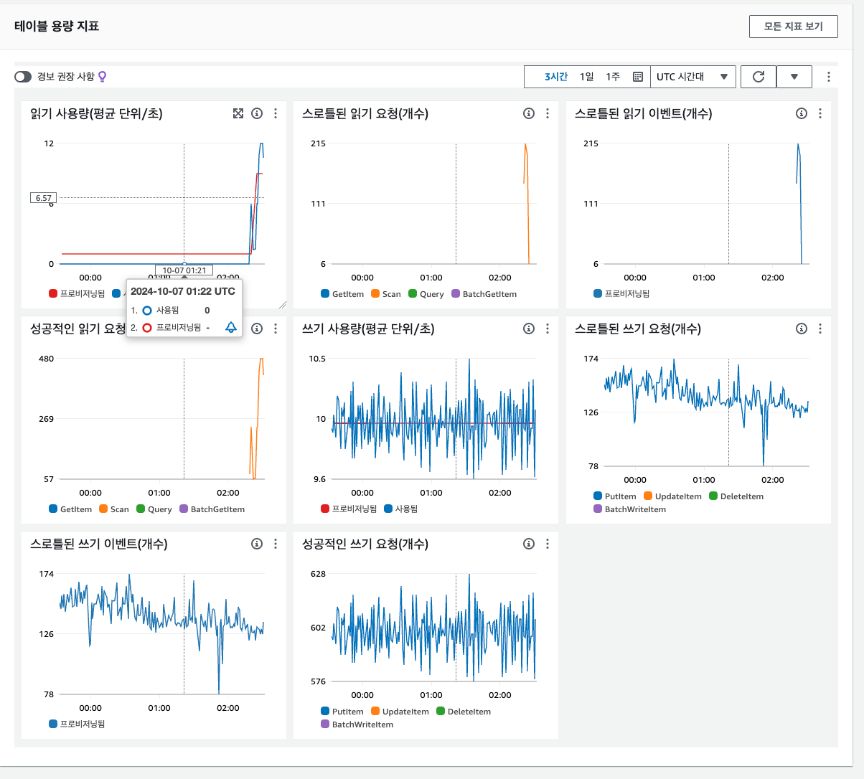Toggle UpdateItem series in 스로틀된 쓰기 요청 legend
Viewport: 864px width, 779px height.
(x=673, y=496)
